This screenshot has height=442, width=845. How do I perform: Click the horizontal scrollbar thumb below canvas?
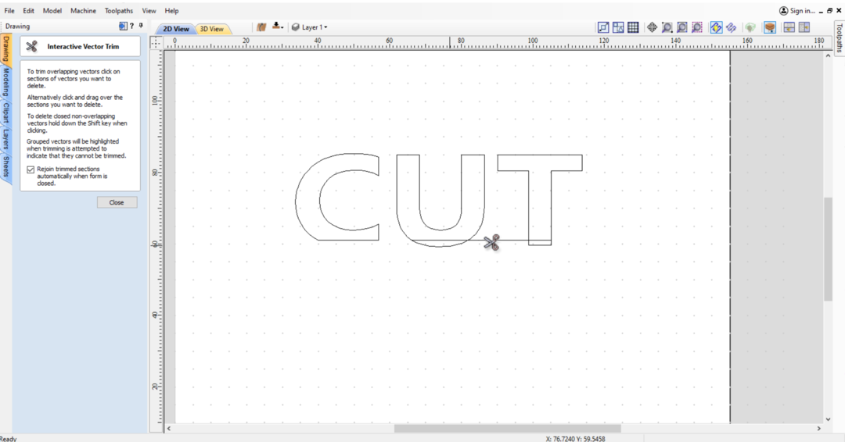tap(507, 428)
